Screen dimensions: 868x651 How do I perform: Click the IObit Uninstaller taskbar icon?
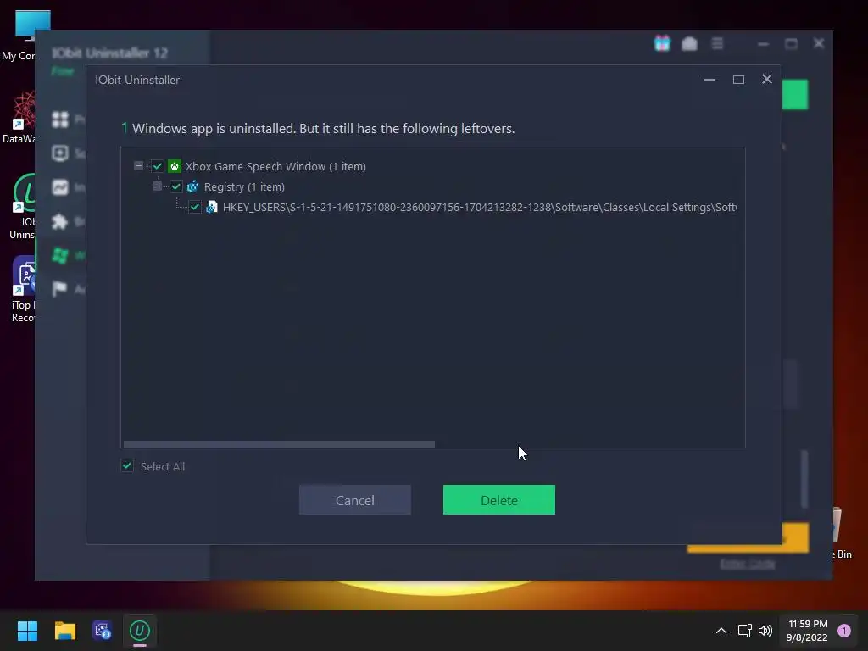click(x=140, y=631)
